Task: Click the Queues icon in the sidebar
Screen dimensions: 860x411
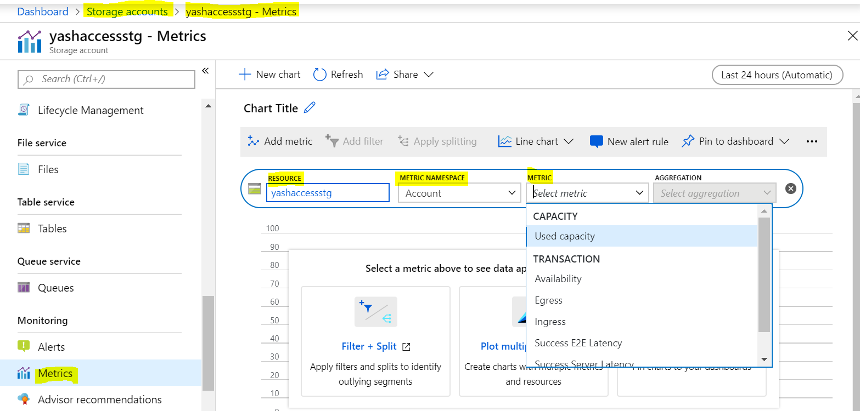Action: [x=23, y=287]
